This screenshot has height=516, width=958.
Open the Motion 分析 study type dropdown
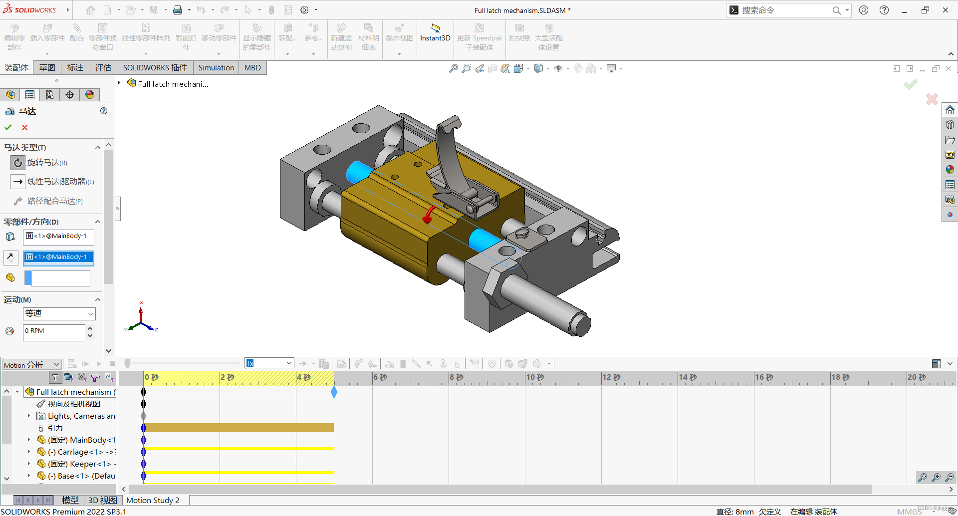pyautogui.click(x=56, y=364)
